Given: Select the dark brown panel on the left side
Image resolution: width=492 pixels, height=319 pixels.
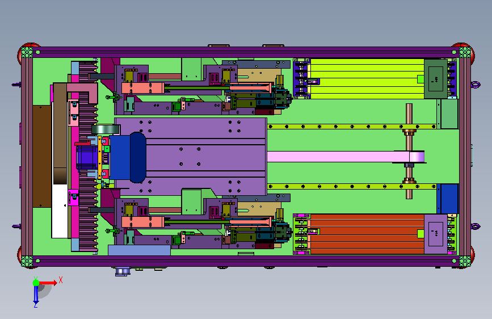Looking at the screenshot, I should [x=42, y=156].
